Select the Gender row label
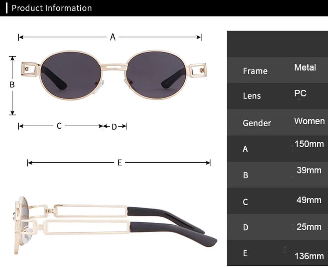328x268 pixels. [x=257, y=123]
